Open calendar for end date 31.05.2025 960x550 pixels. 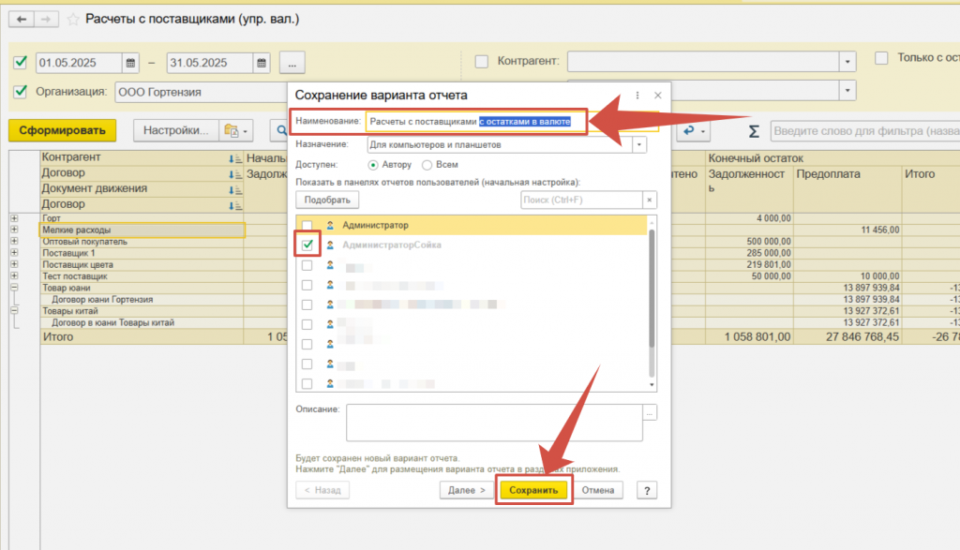[x=262, y=63]
